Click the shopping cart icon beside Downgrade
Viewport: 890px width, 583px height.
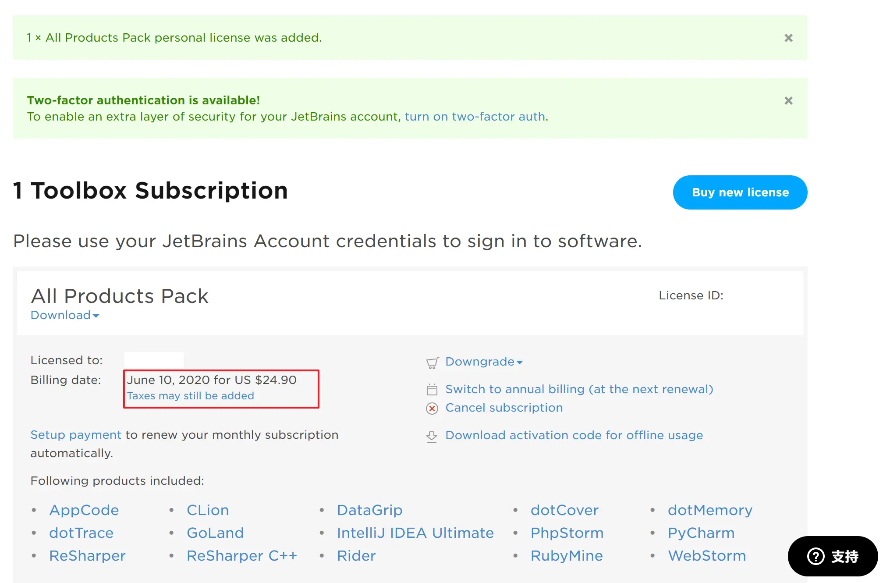[x=432, y=363]
